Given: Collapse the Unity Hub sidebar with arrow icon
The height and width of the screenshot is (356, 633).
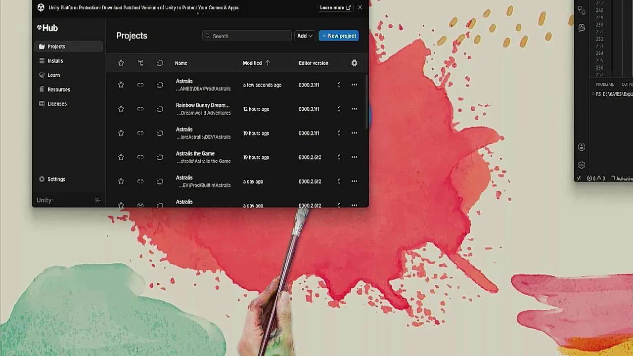Looking at the screenshot, I should [x=97, y=200].
